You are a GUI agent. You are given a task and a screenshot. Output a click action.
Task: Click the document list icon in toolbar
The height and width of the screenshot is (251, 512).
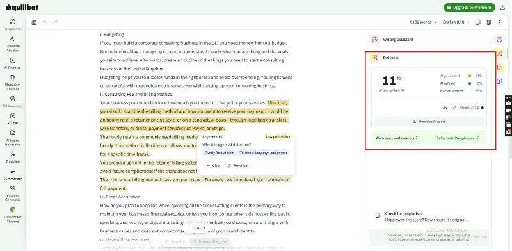click(x=34, y=22)
